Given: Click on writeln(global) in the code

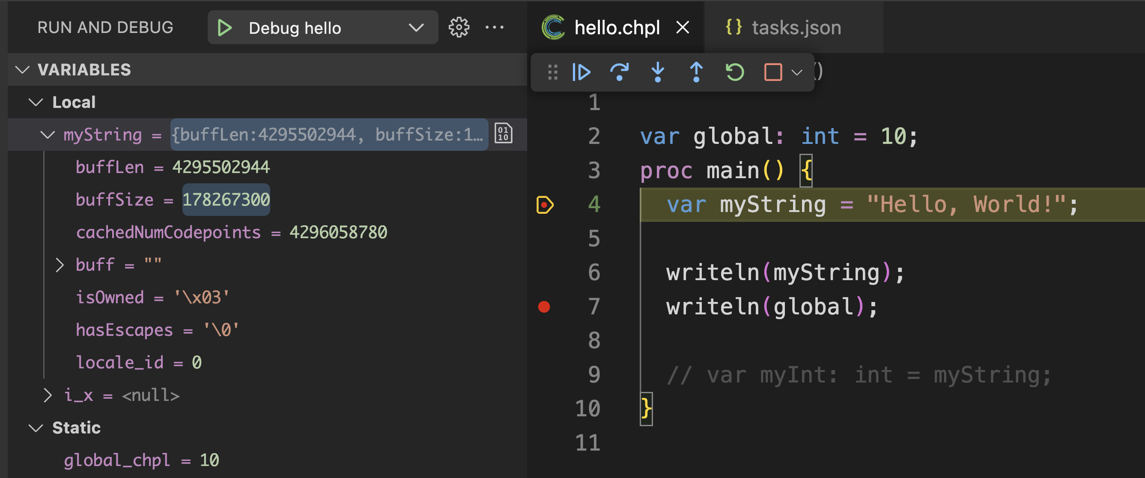Looking at the screenshot, I should [x=772, y=307].
